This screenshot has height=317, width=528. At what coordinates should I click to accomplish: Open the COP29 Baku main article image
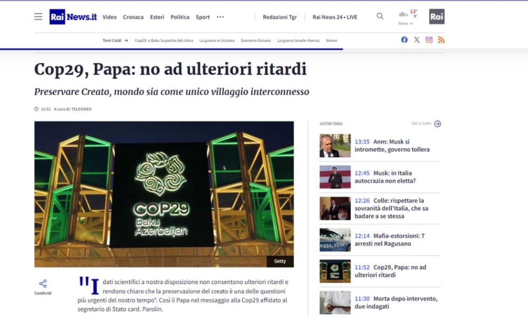(x=164, y=194)
